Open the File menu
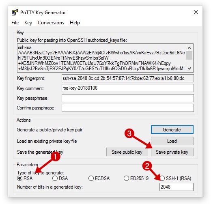 pos(15,23)
